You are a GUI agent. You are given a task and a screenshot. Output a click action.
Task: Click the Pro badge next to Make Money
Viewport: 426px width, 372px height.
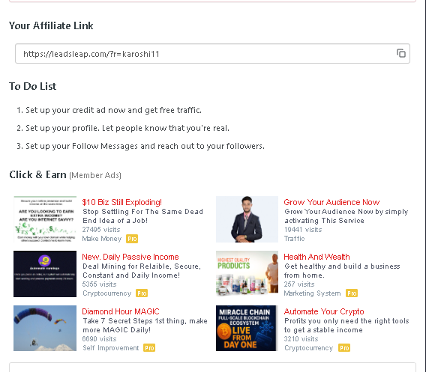pos(132,239)
